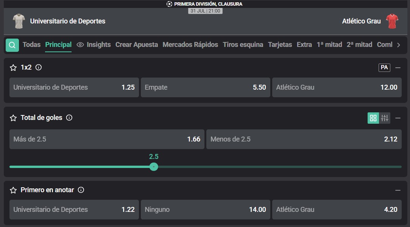Open the Tiros esquina tab
This screenshot has height=227, width=410.
click(x=243, y=45)
